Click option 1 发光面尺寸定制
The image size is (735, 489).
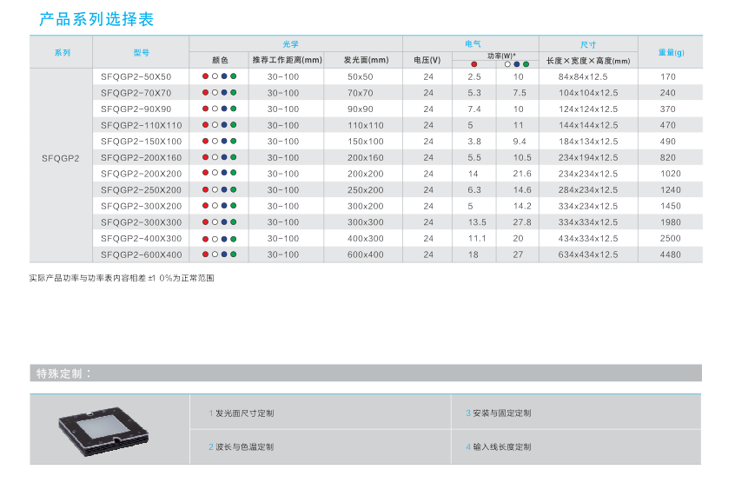click(x=242, y=413)
